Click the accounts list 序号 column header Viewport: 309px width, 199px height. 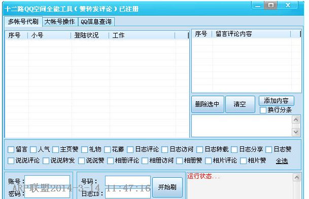point(16,35)
